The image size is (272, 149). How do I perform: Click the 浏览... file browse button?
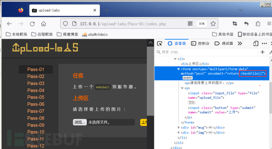coord(80,122)
